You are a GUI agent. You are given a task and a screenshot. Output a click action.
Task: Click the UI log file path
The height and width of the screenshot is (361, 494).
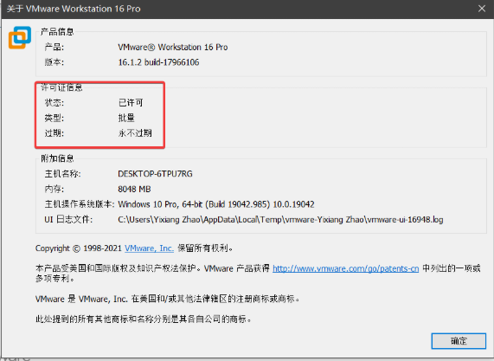280,219
